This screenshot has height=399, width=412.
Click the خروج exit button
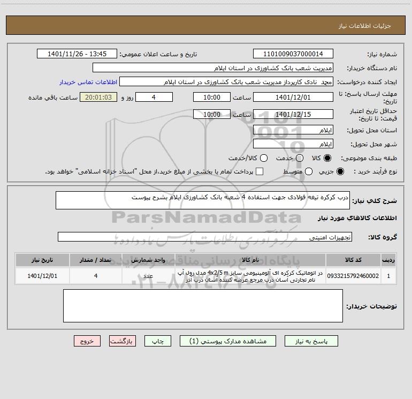[87, 341]
